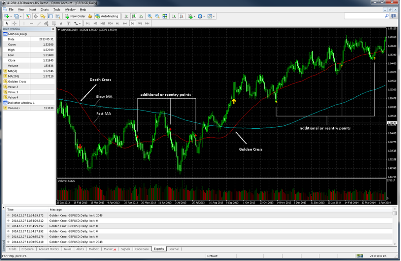Zoom in on the chart

coord(150,16)
